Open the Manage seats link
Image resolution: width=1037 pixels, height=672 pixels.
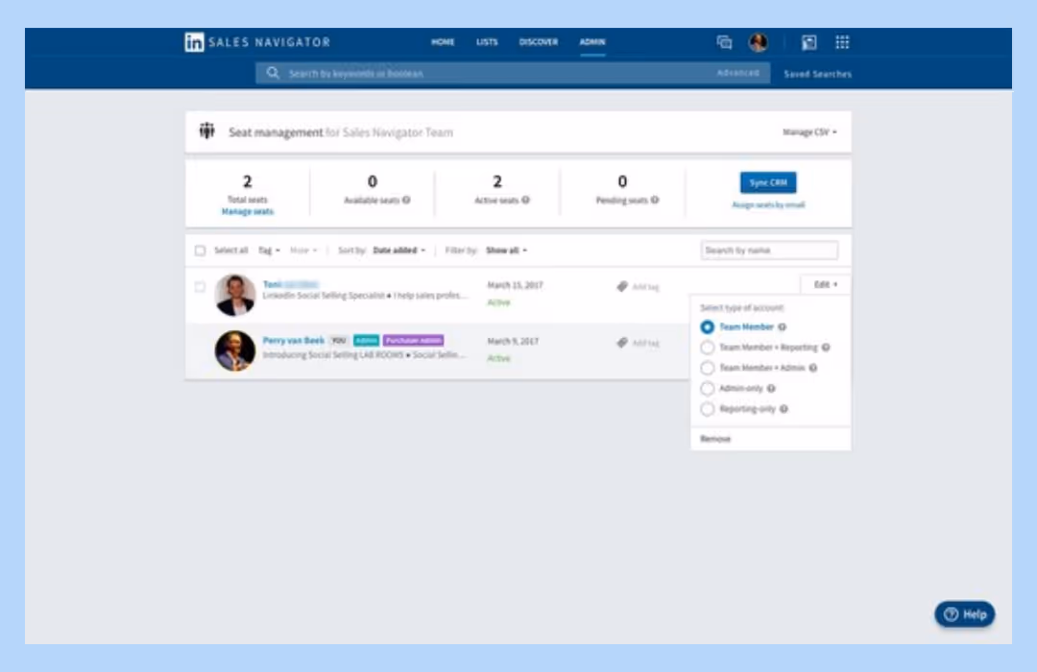point(248,211)
